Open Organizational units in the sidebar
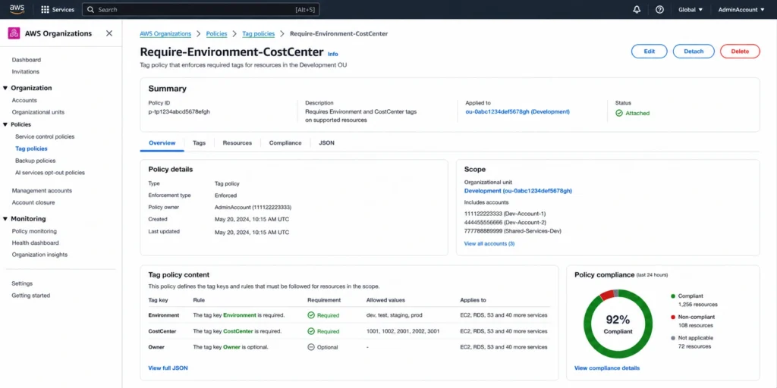The width and height of the screenshot is (777, 388). 38,112
